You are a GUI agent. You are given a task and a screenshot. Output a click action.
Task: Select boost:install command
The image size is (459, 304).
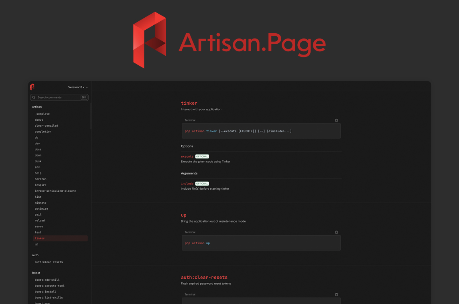tap(45, 292)
